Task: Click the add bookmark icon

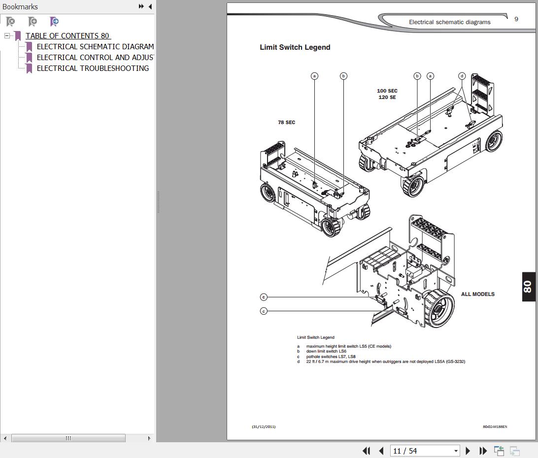Action: 33,22
